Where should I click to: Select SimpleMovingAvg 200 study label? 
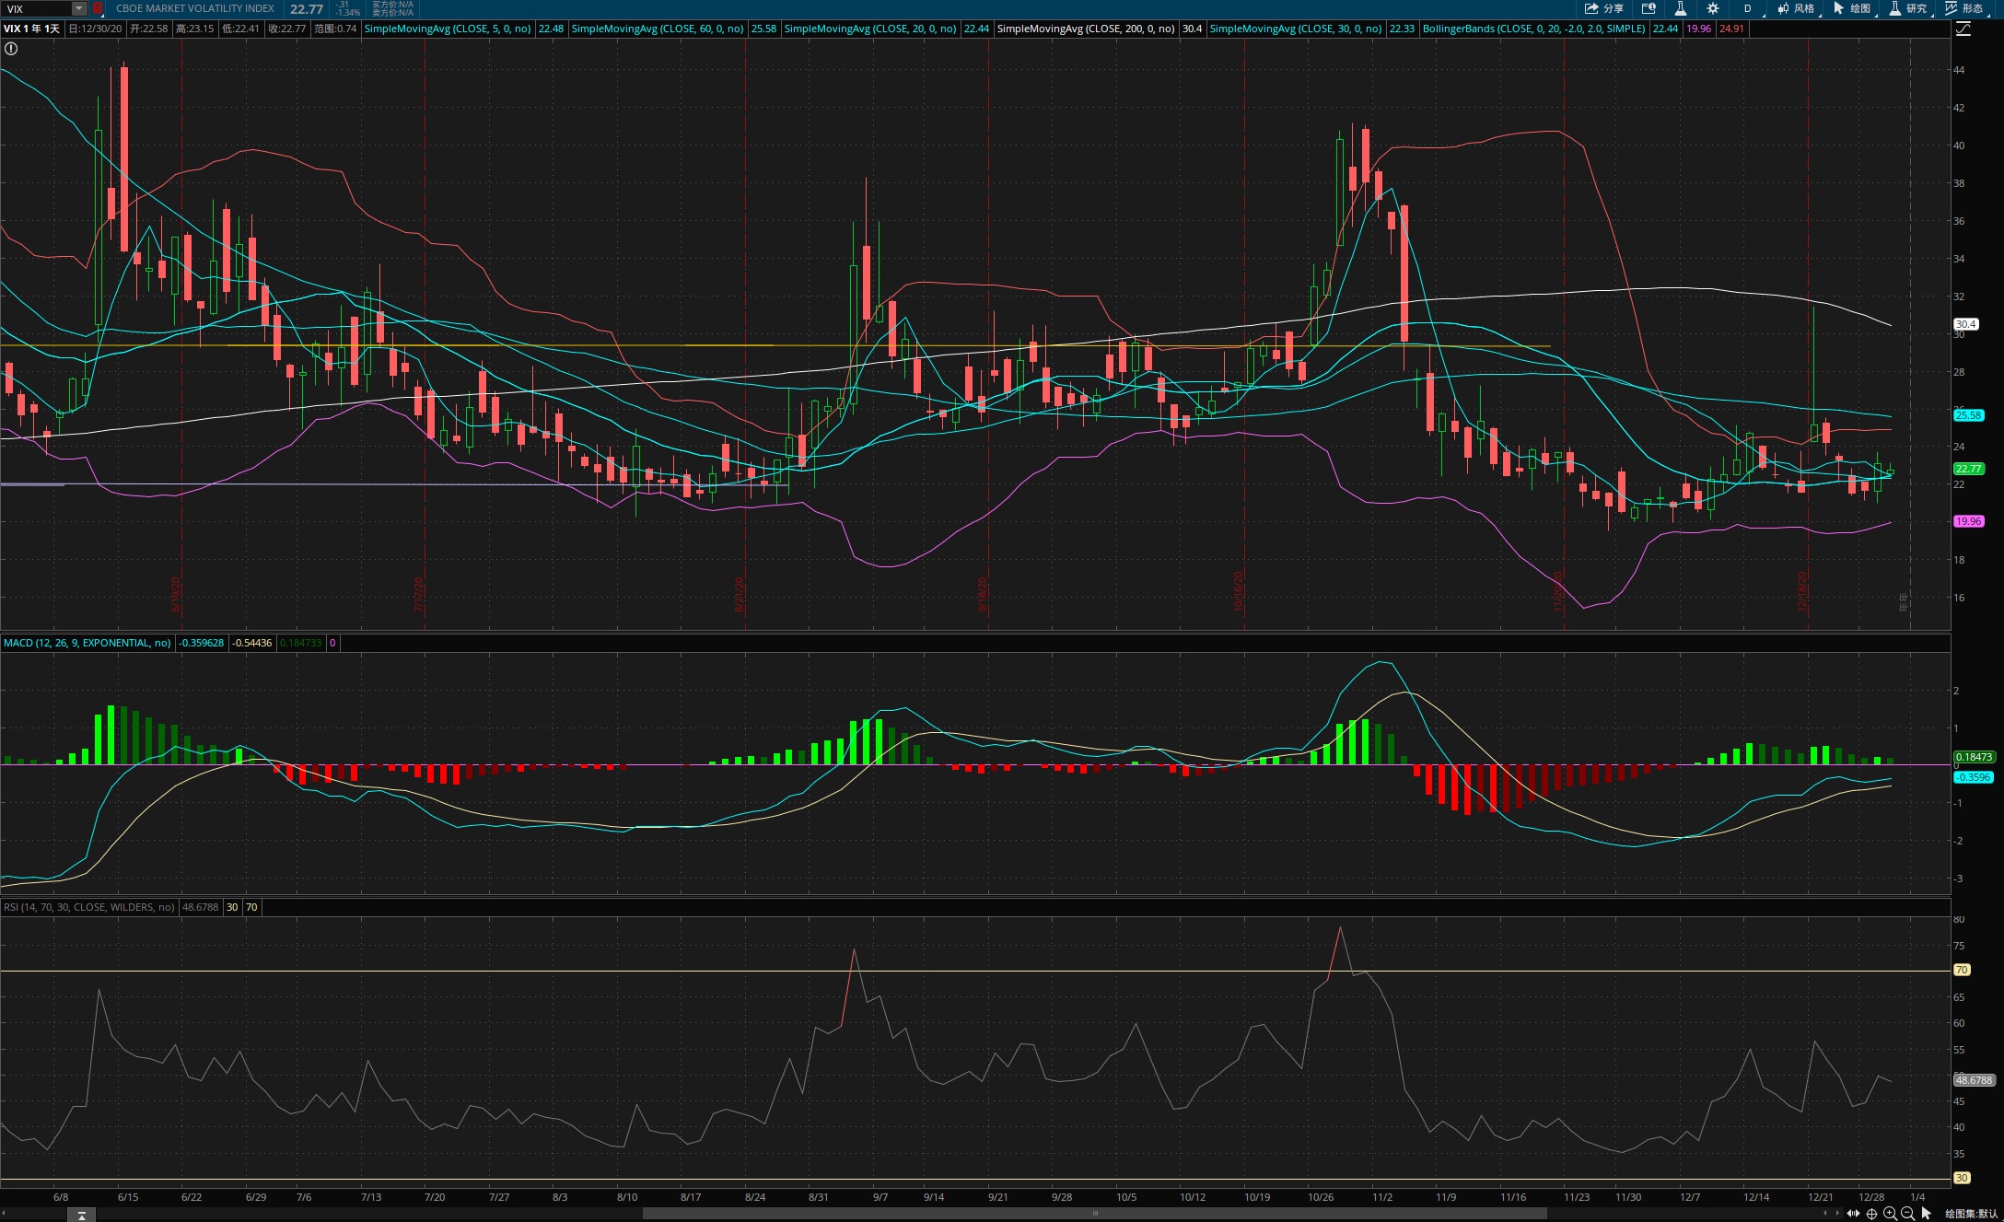(1086, 29)
